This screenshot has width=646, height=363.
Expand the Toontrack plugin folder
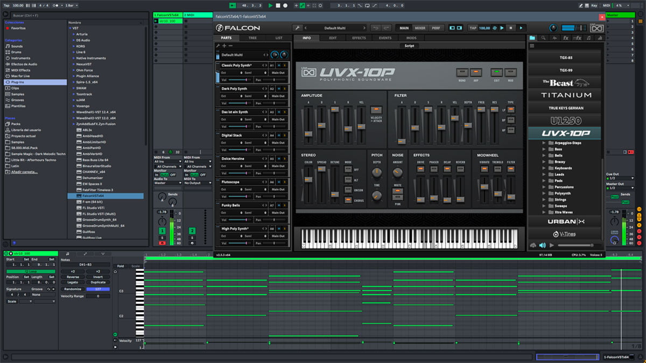click(73, 94)
